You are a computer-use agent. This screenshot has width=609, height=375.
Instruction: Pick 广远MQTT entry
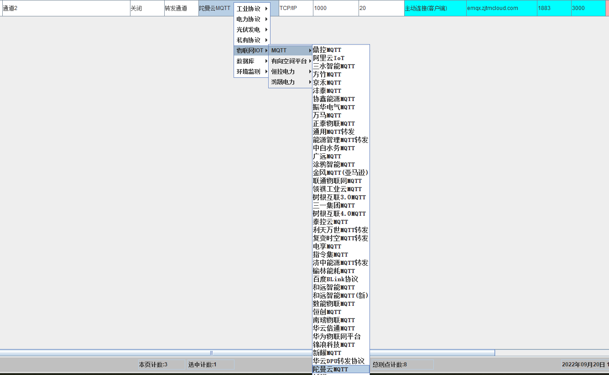[x=341, y=157]
